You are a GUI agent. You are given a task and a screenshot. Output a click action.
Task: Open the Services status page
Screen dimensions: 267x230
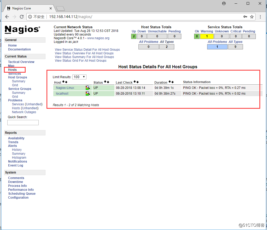(x=14, y=74)
